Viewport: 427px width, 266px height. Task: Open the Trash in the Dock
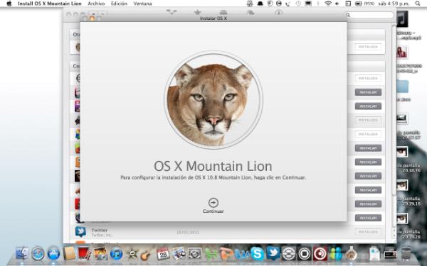(x=406, y=253)
